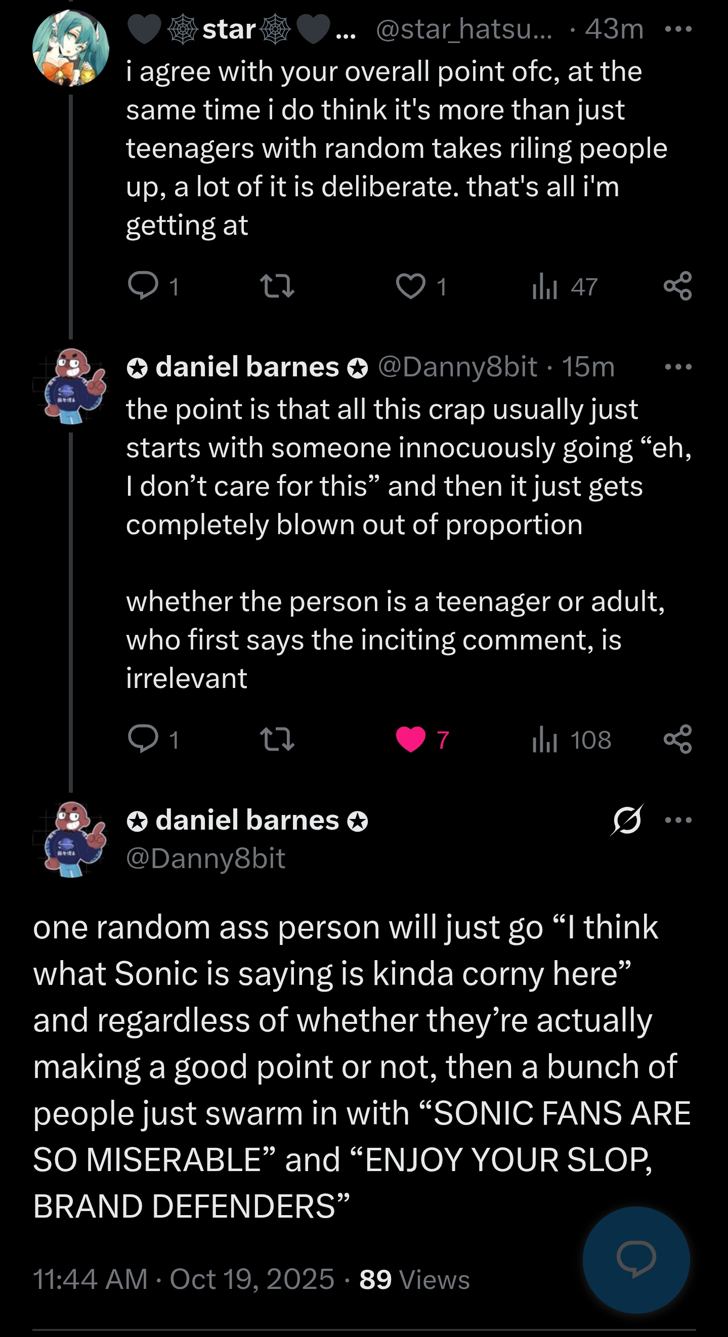Image resolution: width=728 pixels, height=1337 pixels.
Task: Repost daniel barnes' 15m tweet
Action: point(277,739)
